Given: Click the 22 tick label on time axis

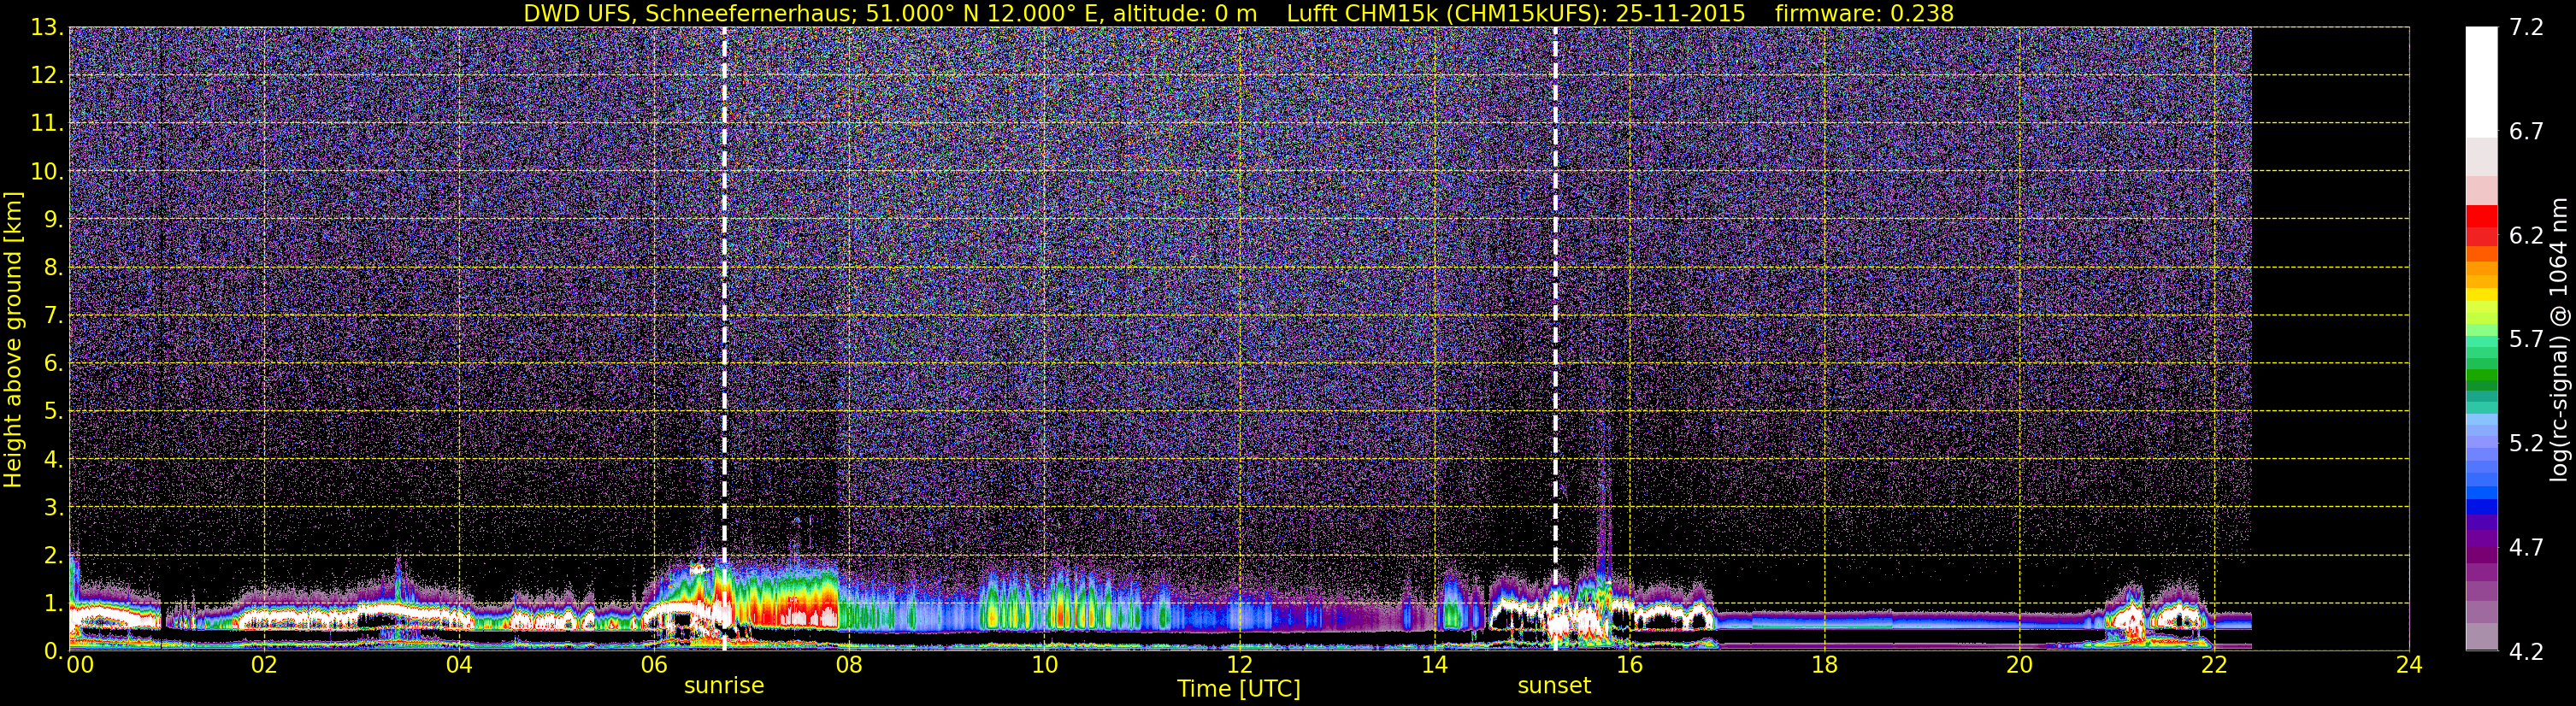Looking at the screenshot, I should [x=2214, y=666].
